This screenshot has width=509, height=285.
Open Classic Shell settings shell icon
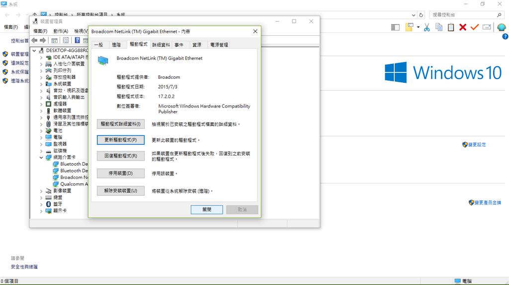point(501,28)
